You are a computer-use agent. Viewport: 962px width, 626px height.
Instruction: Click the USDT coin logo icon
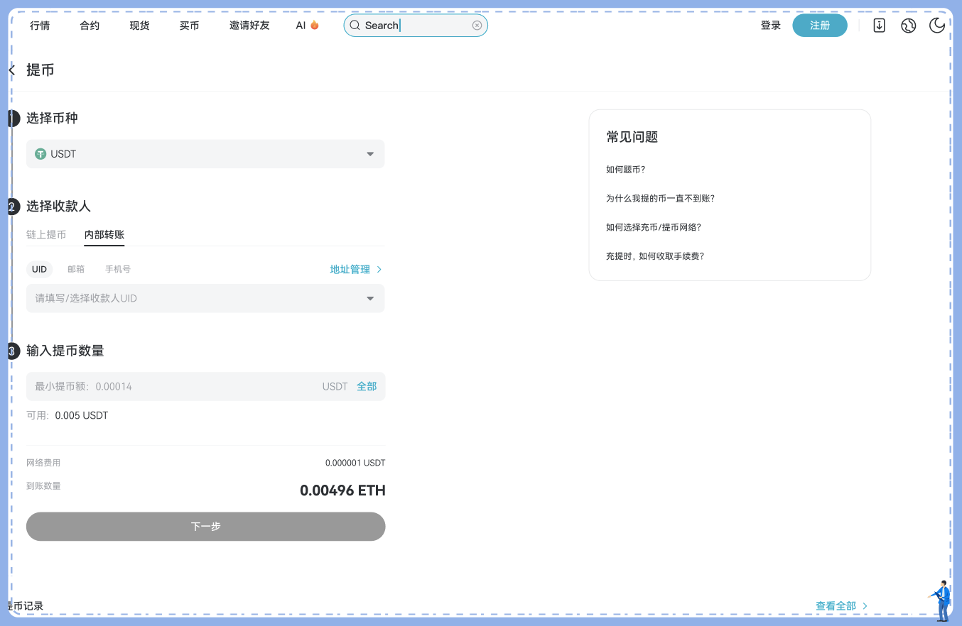(40, 154)
